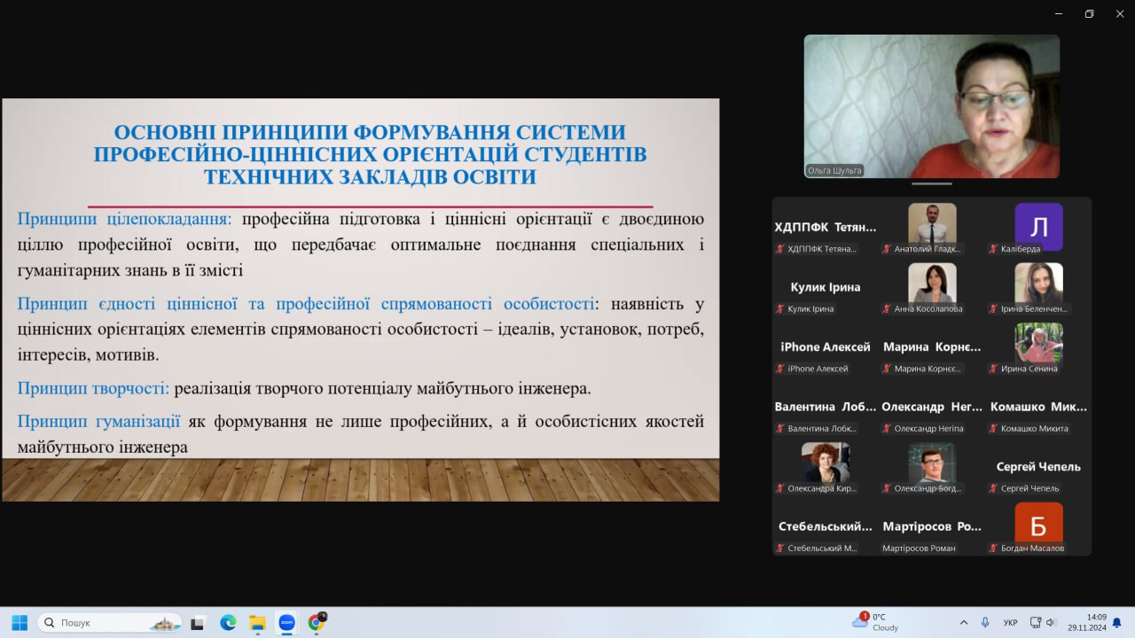The width and height of the screenshot is (1135, 638).
Task: Select Богдан Масалов's tile with Б avatar
Action: tap(1038, 526)
